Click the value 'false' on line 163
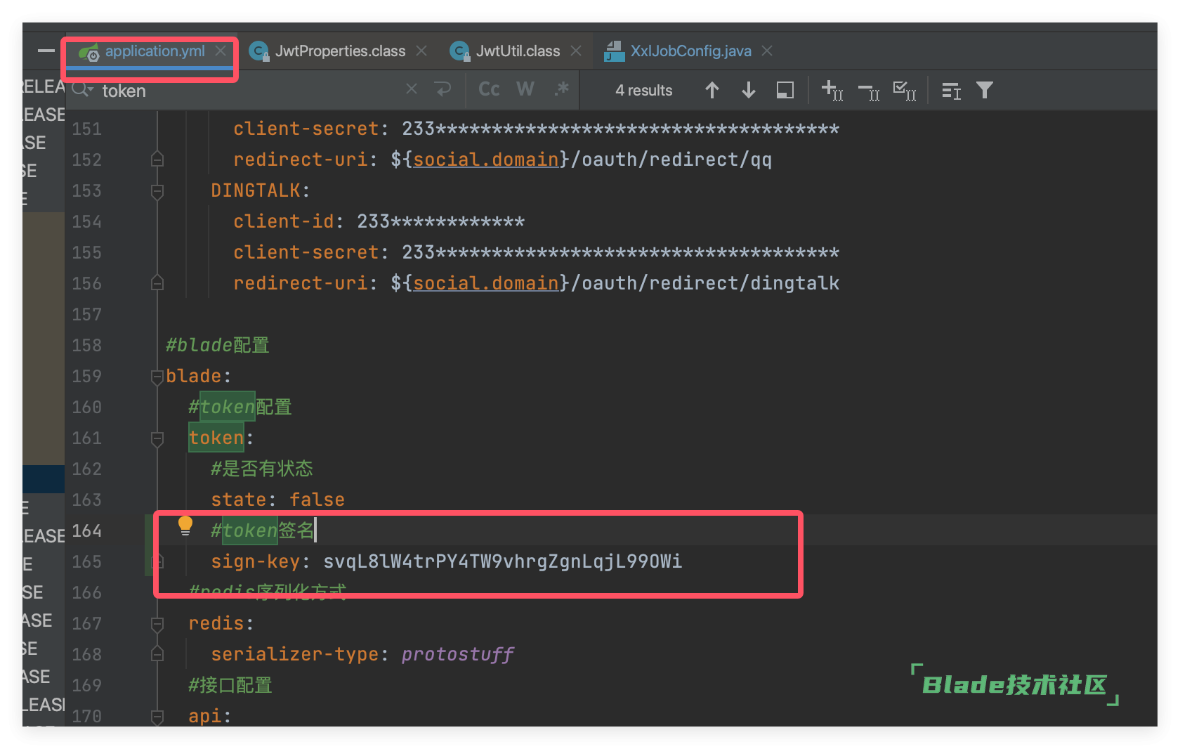 coord(317,500)
